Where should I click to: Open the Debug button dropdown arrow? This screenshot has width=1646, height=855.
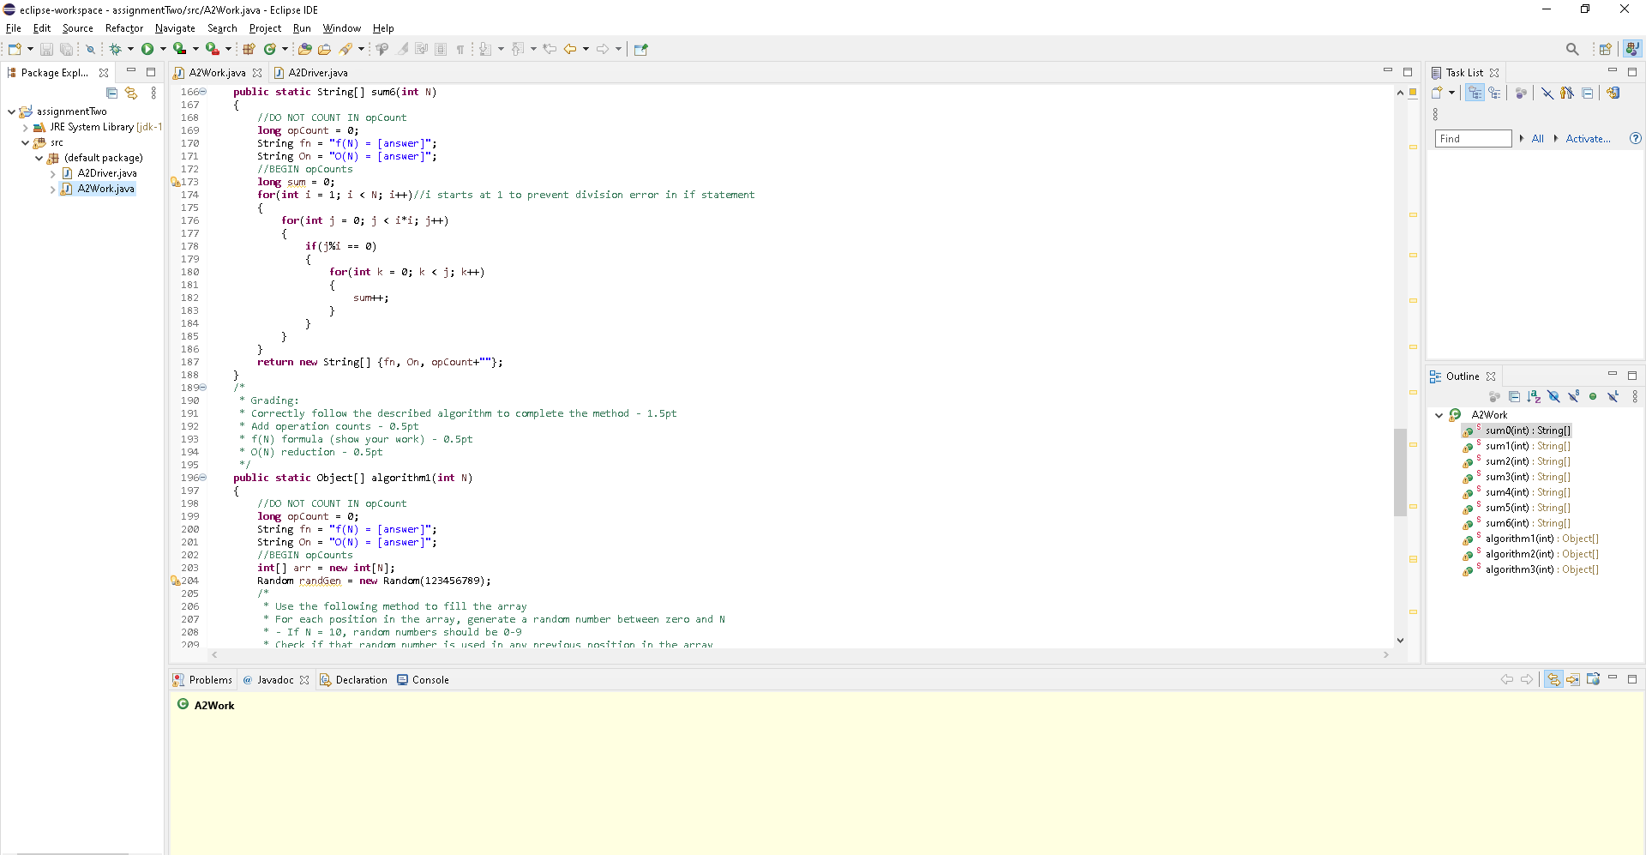point(130,49)
